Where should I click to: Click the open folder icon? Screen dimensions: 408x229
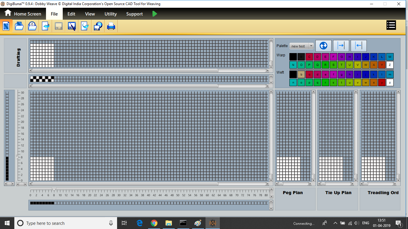(x=19, y=26)
